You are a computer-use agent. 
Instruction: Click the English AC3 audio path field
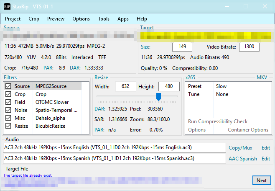(x=114, y=148)
